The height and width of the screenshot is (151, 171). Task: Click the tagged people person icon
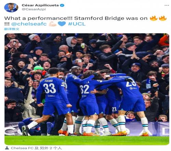click(7, 148)
